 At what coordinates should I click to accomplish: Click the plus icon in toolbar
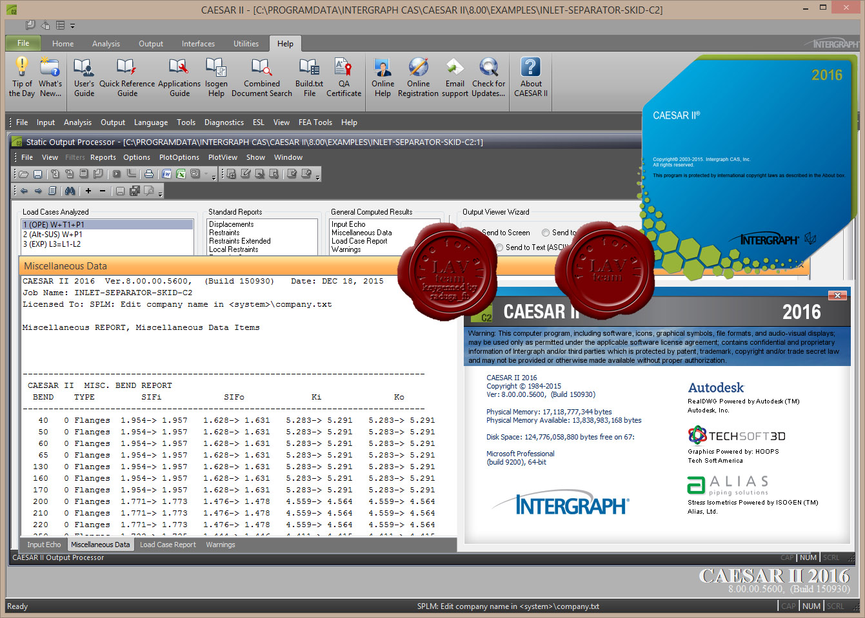coord(88,191)
